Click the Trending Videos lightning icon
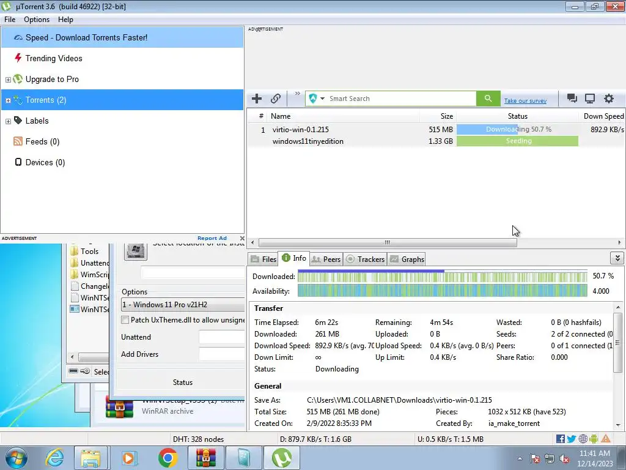Image resolution: width=626 pixels, height=470 pixels. click(x=18, y=58)
